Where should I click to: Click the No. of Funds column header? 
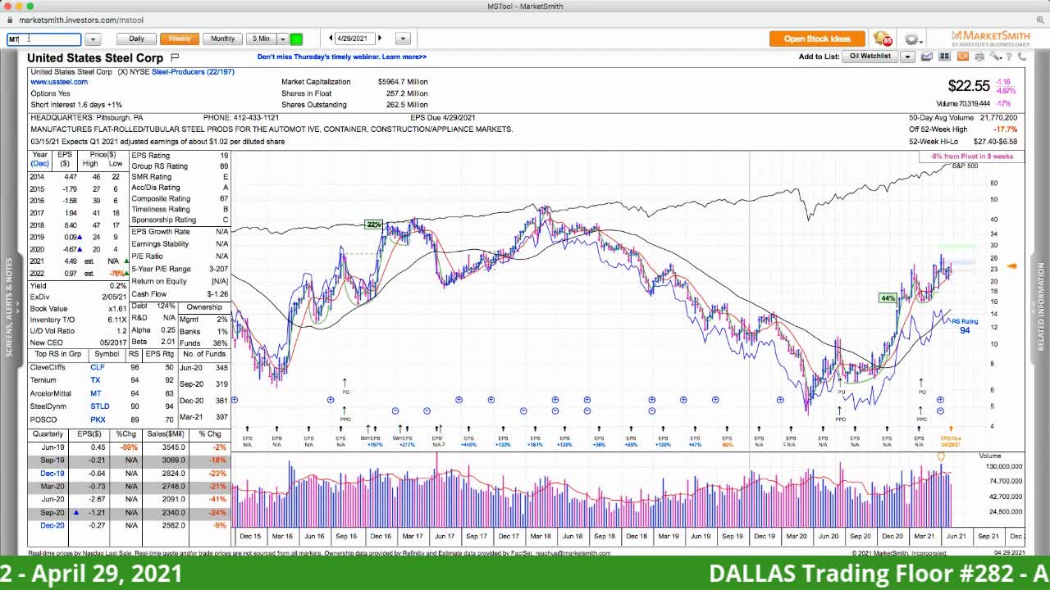point(204,354)
